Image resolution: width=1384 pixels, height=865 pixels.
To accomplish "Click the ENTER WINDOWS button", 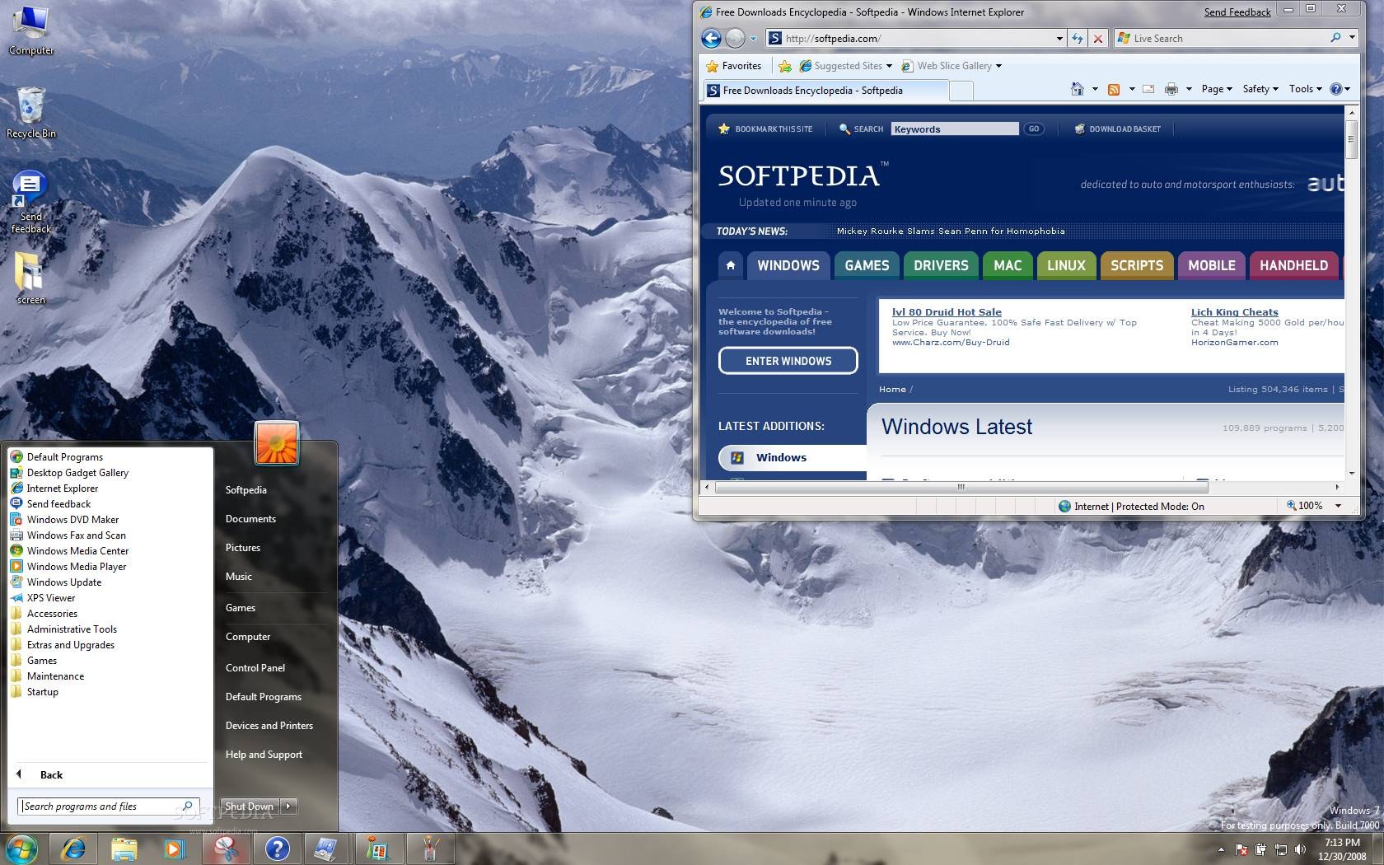I will (788, 361).
